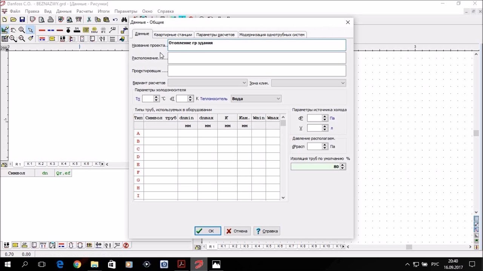Select the 15°C room temperature tool
The height and width of the screenshot is (271, 483).
(x=103, y=30)
